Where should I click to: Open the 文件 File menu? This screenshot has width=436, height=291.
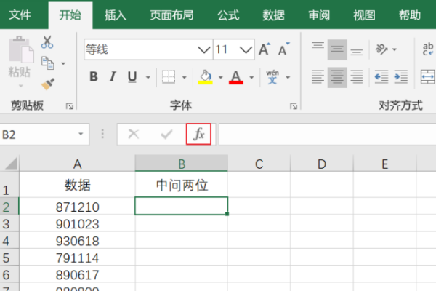click(x=20, y=15)
